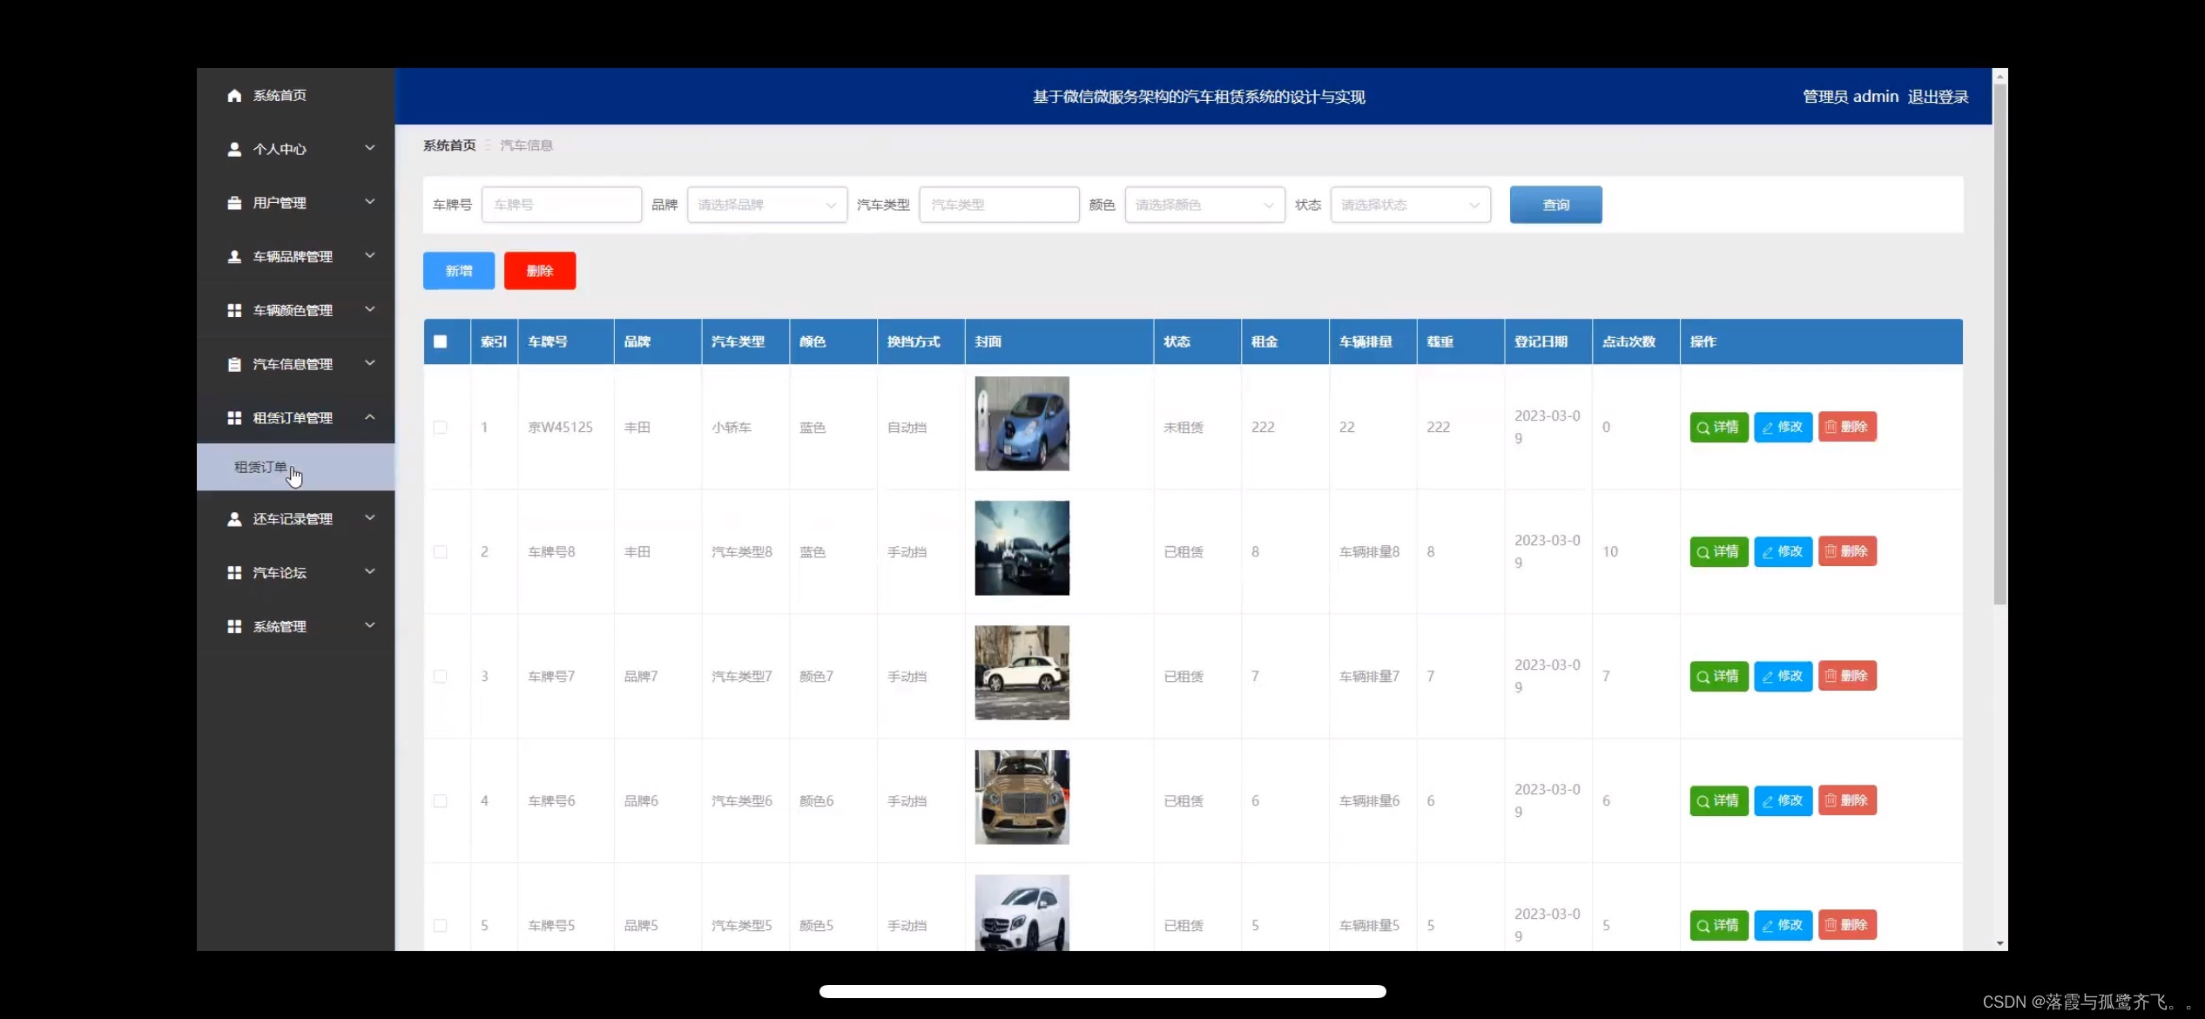Open 详情 for car 车牌号6
Screen dimensions: 2205x1019
(1718, 800)
